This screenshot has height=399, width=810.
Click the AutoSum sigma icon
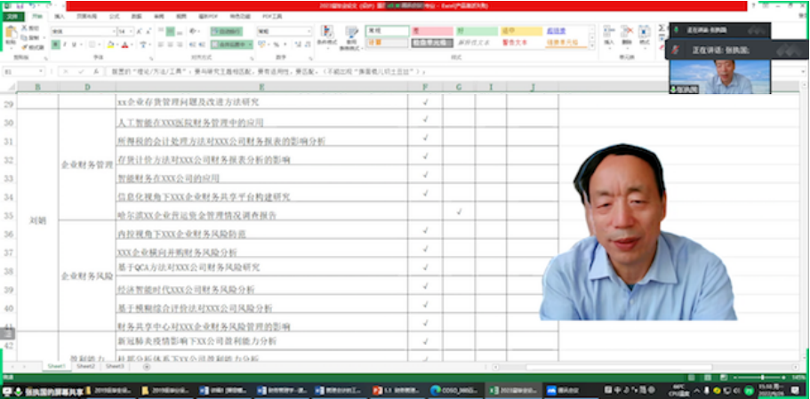coord(662,28)
